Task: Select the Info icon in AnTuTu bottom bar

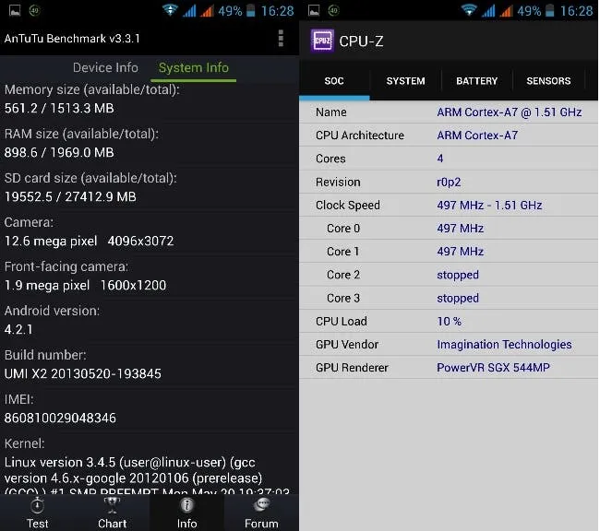Action: click(186, 505)
